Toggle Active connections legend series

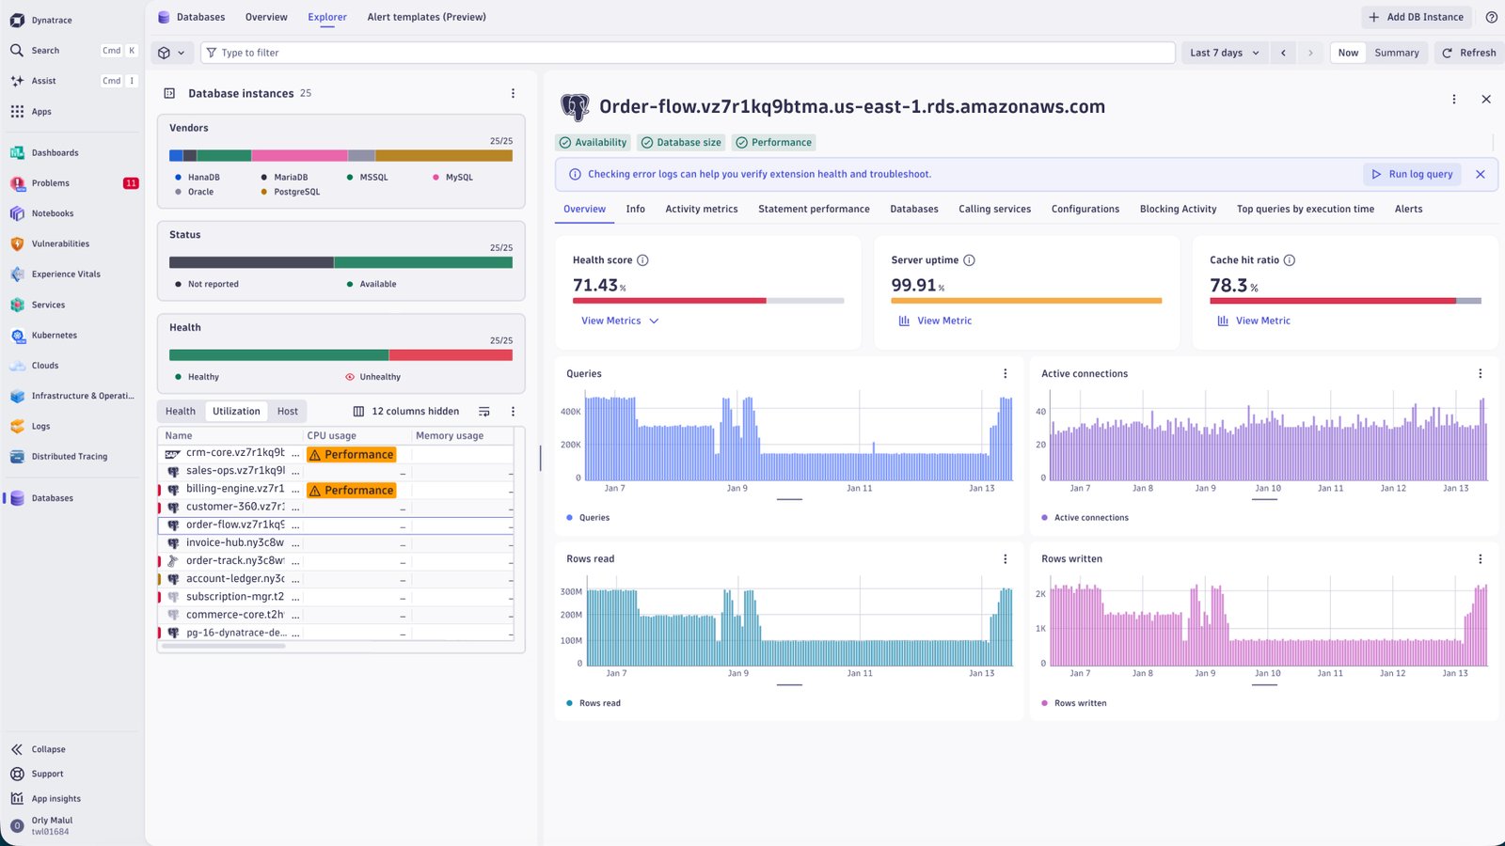(1085, 518)
